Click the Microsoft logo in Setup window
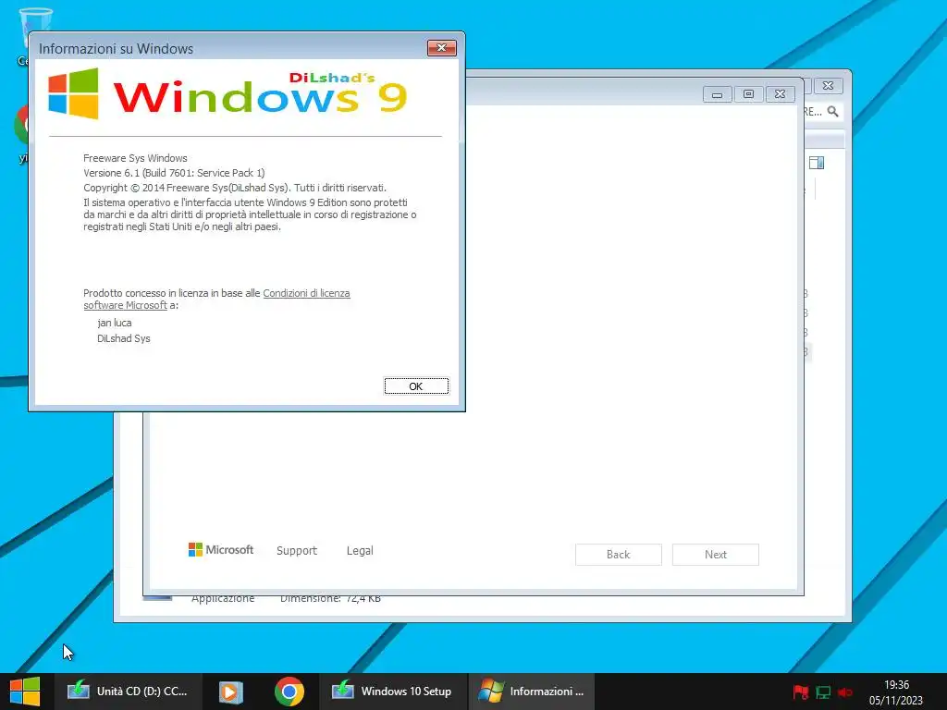This screenshot has width=947, height=710. click(221, 549)
